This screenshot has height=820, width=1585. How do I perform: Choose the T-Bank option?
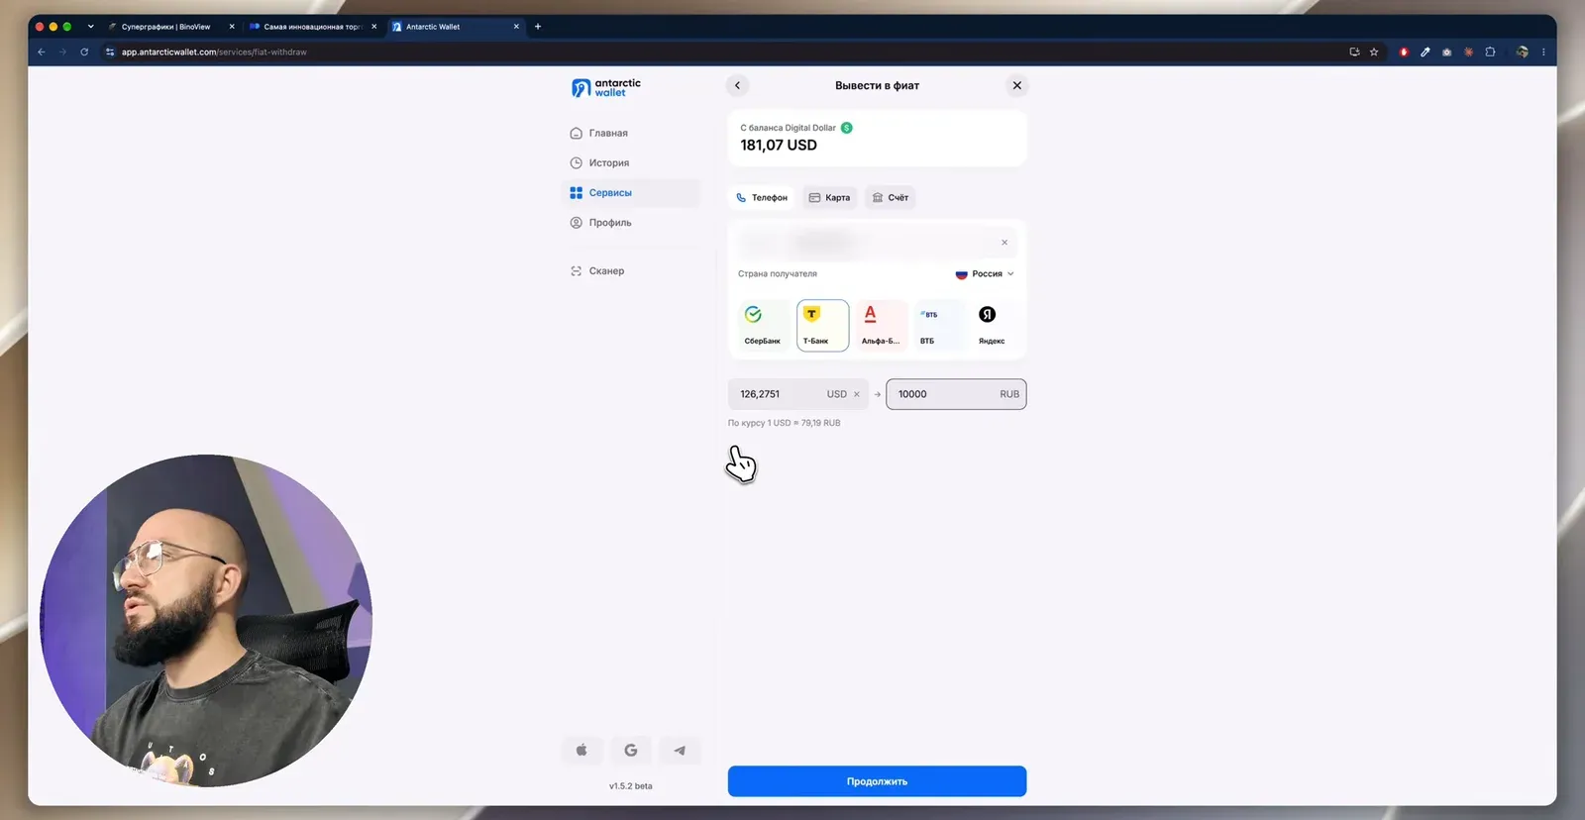point(822,325)
